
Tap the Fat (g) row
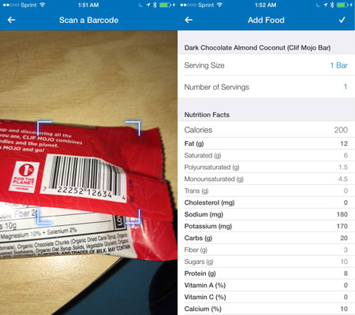266,143
